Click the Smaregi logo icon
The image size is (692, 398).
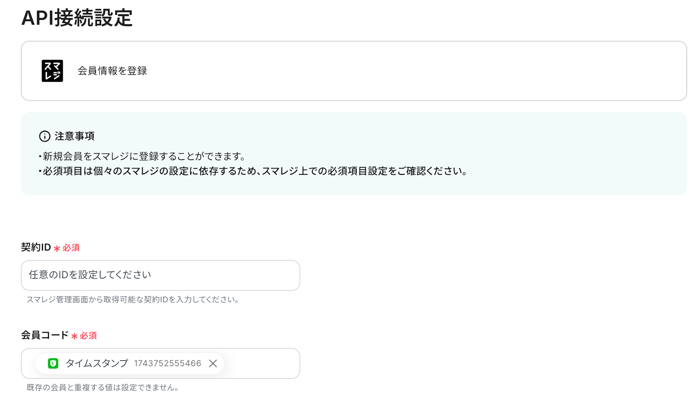pos(52,71)
